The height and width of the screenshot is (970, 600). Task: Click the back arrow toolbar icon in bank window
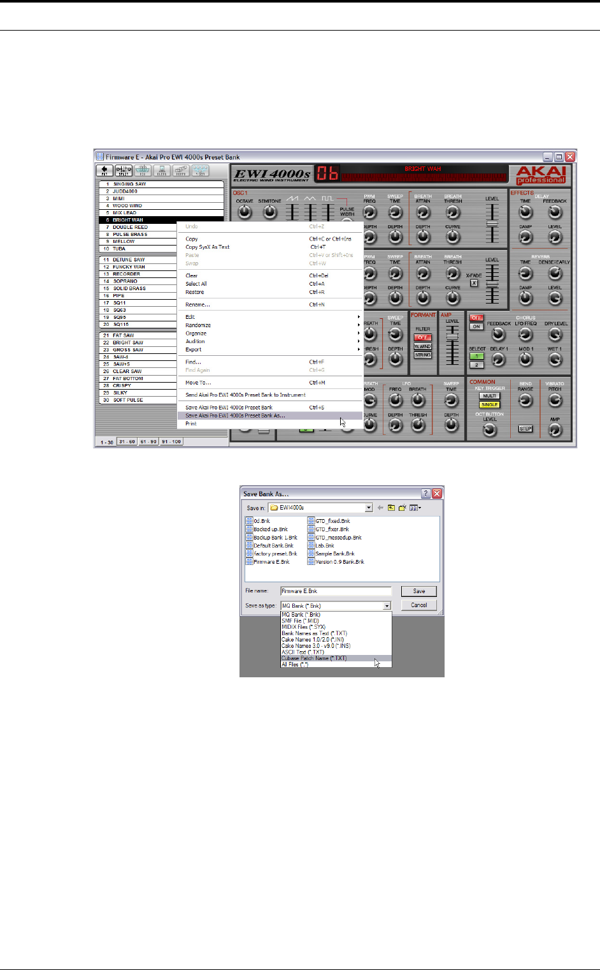pos(104,171)
